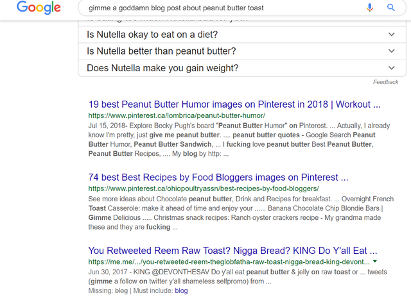411x300 pixels.
Task: Click the blue search magnifier icon
Action: tap(391, 8)
